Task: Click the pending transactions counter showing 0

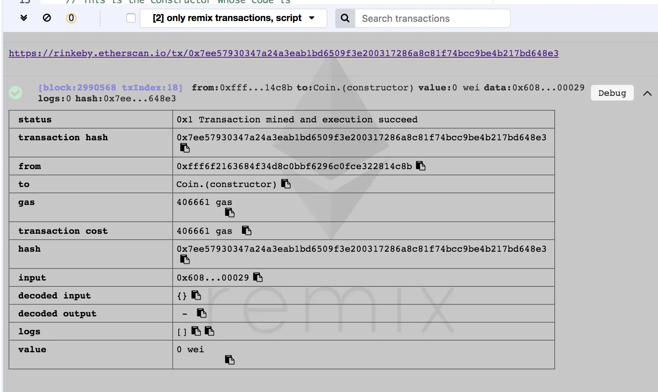Action: pyautogui.click(x=71, y=18)
